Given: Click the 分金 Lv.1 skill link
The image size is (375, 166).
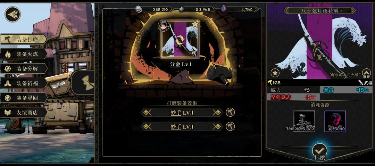Looking at the screenshot, I should (181, 65).
